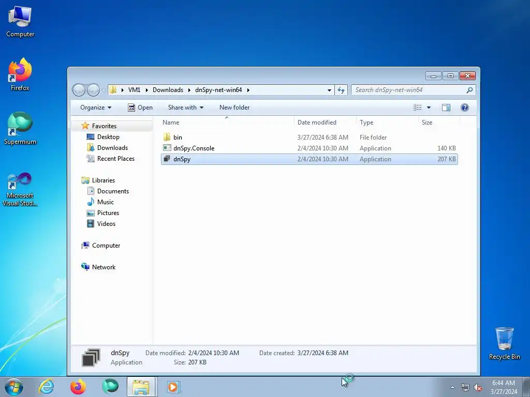530x397 pixels.
Task: Expand the arrow after Downloads breadcrumb
Action: pyautogui.click(x=189, y=90)
